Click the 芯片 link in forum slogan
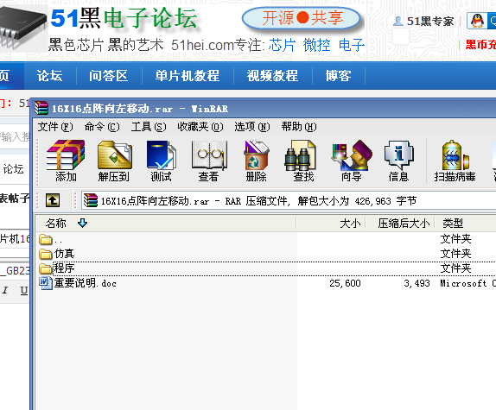This screenshot has width=496, height=410. point(282,45)
